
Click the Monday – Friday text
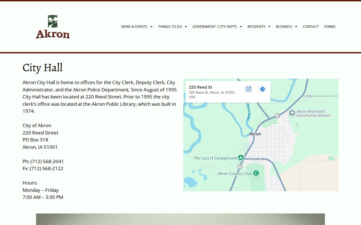click(x=41, y=190)
